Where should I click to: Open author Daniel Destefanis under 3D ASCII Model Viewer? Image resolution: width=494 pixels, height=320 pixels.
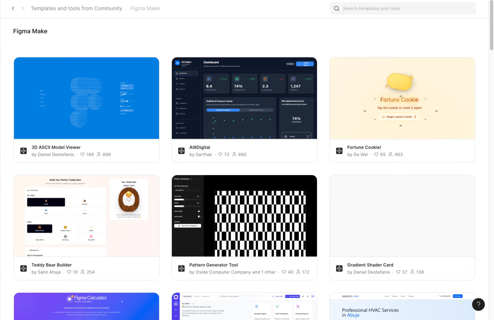point(56,154)
